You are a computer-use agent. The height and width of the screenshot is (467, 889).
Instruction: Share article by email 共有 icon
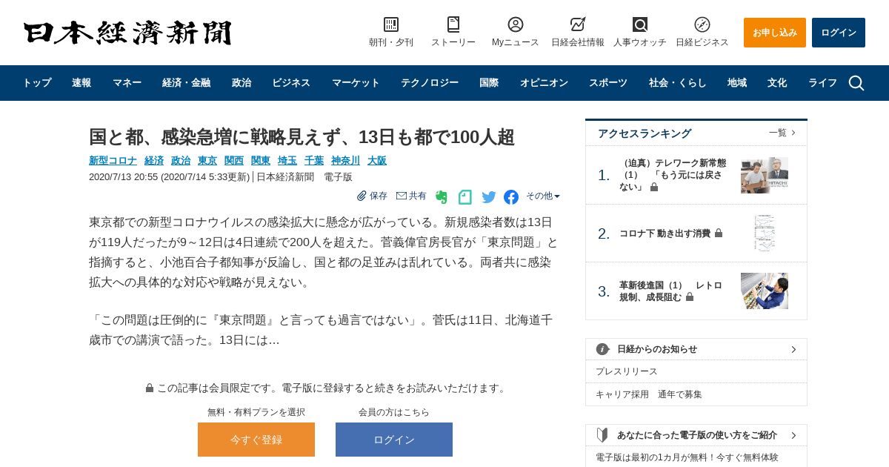(411, 196)
